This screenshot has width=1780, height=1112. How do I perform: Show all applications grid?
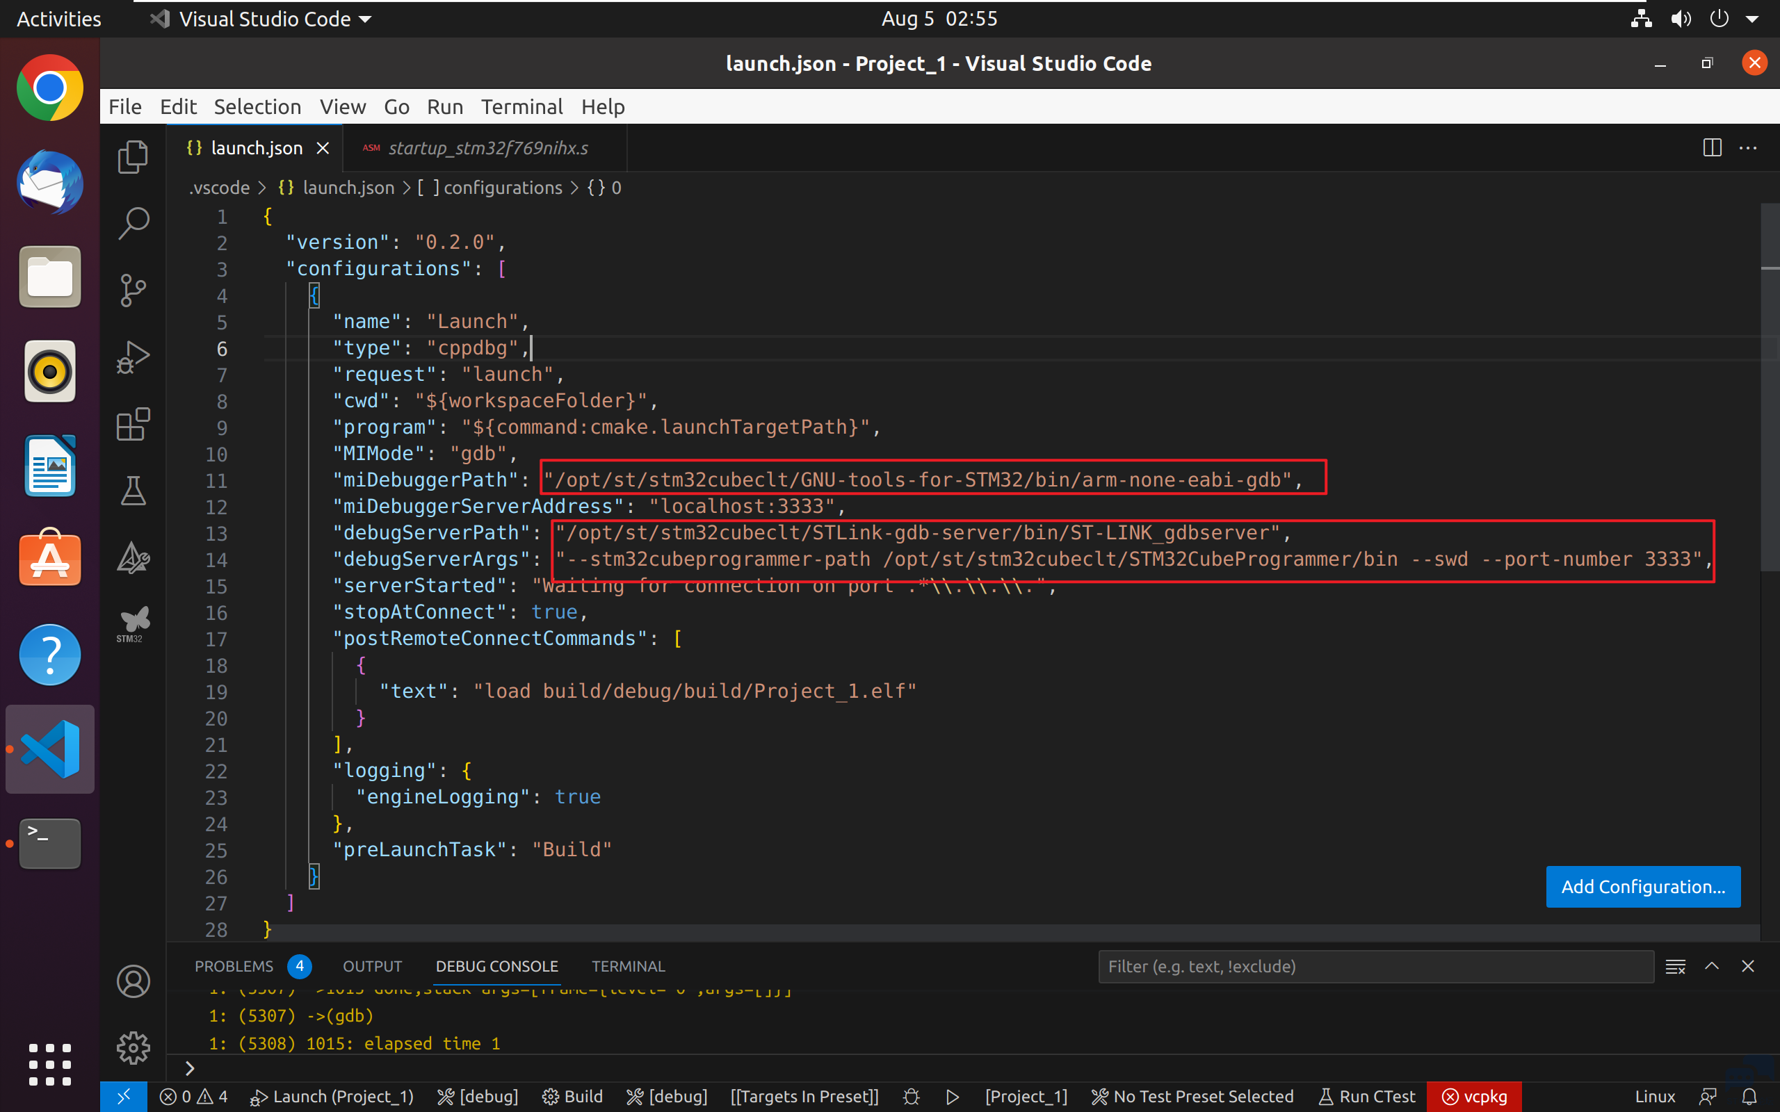tap(50, 1064)
